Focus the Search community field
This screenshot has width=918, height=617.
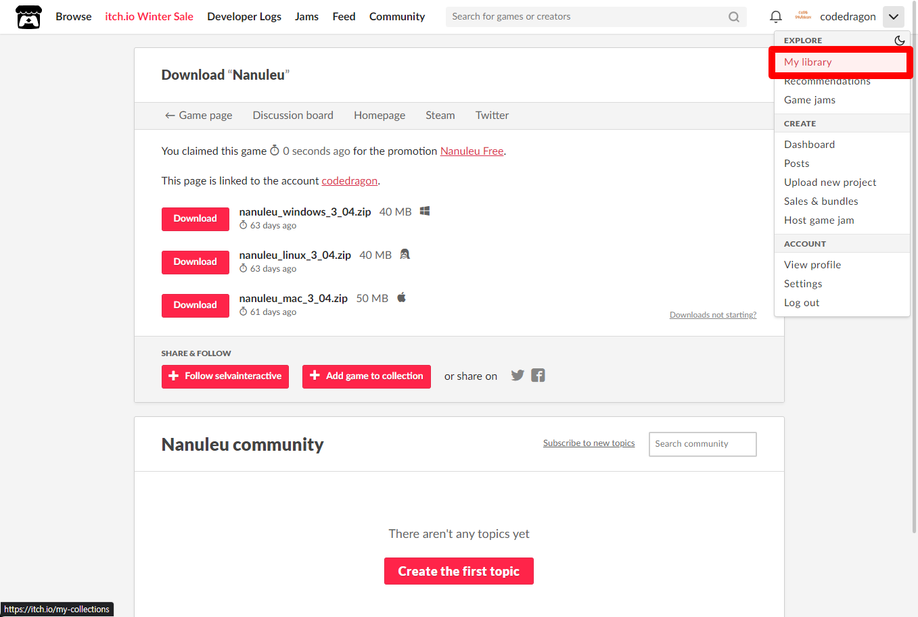[703, 444]
